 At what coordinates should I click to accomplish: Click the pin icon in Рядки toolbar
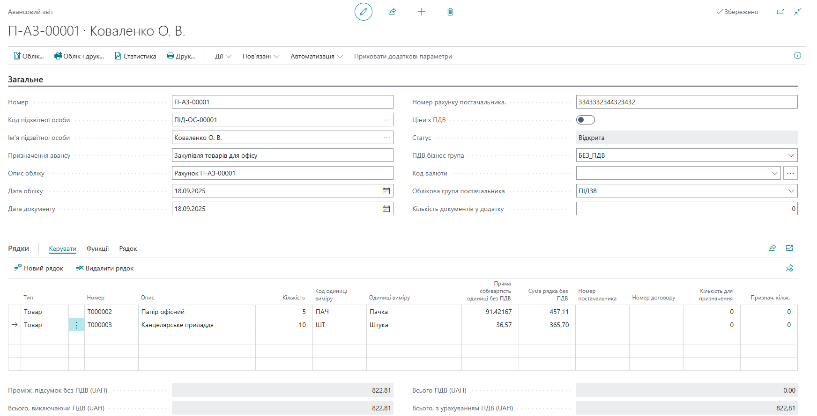[x=789, y=268]
